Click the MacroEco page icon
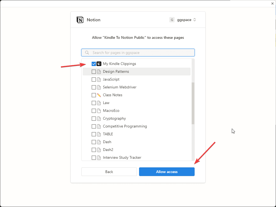276x207 pixels. (x=99, y=111)
